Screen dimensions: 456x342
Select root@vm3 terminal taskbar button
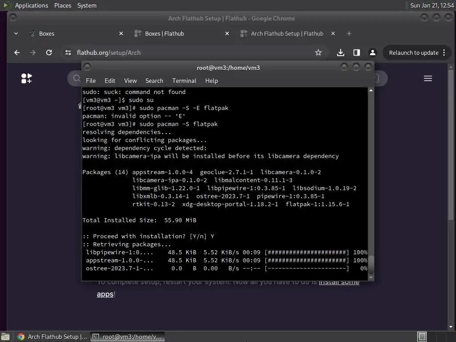[127, 337]
